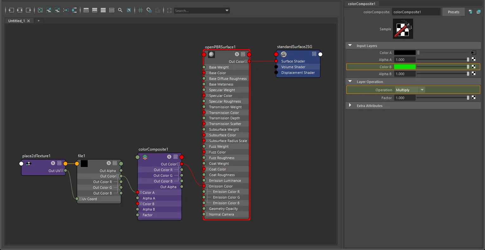Set nodes to simple view mode icon

pos(86,10)
